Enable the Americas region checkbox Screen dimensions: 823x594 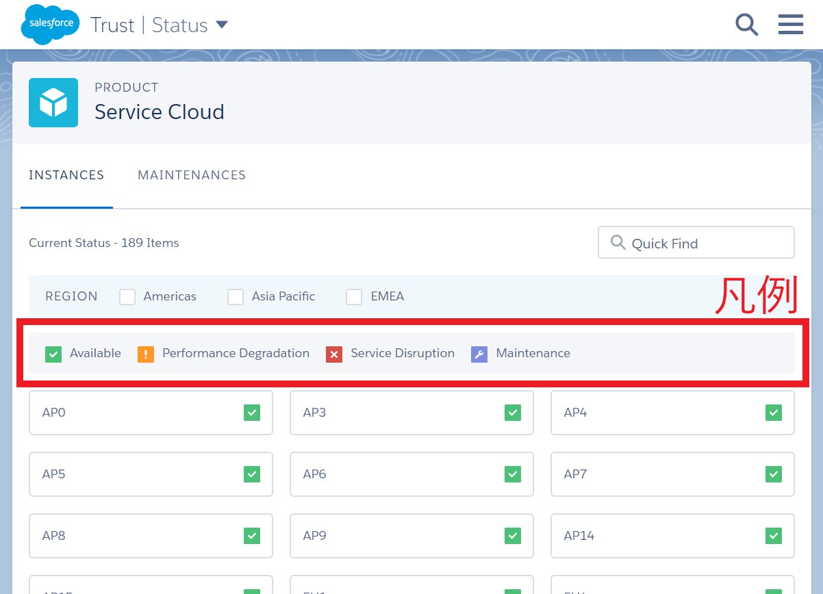[x=127, y=297]
